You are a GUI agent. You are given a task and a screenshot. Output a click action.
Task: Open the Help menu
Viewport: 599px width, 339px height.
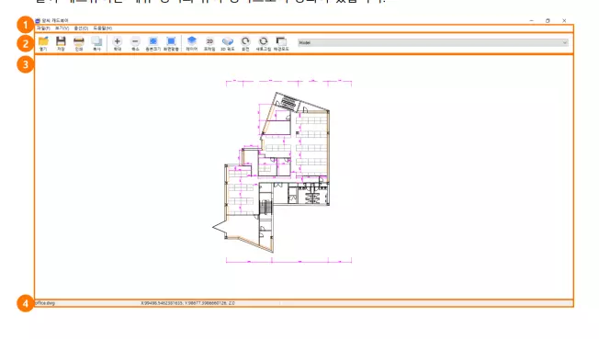[x=103, y=28]
